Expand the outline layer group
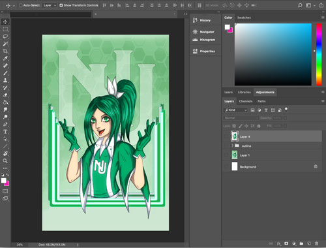This screenshot has width=326, height=248. [232, 146]
